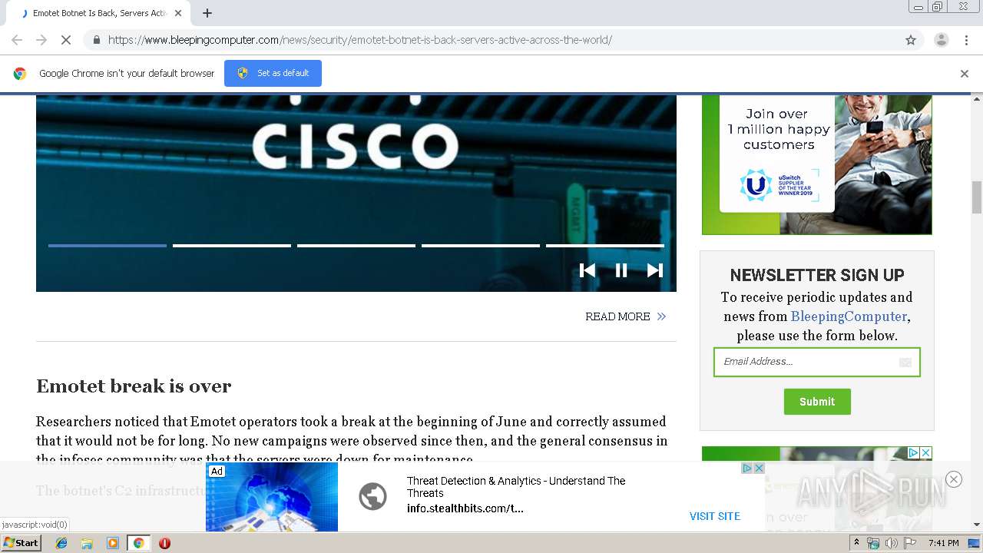Click the scrollbar down arrow
Viewport: 983px width, 553px height.
977,525
